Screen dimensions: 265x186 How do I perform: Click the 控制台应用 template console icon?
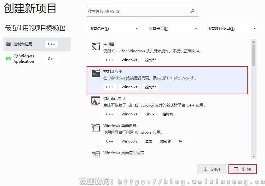point(96,73)
